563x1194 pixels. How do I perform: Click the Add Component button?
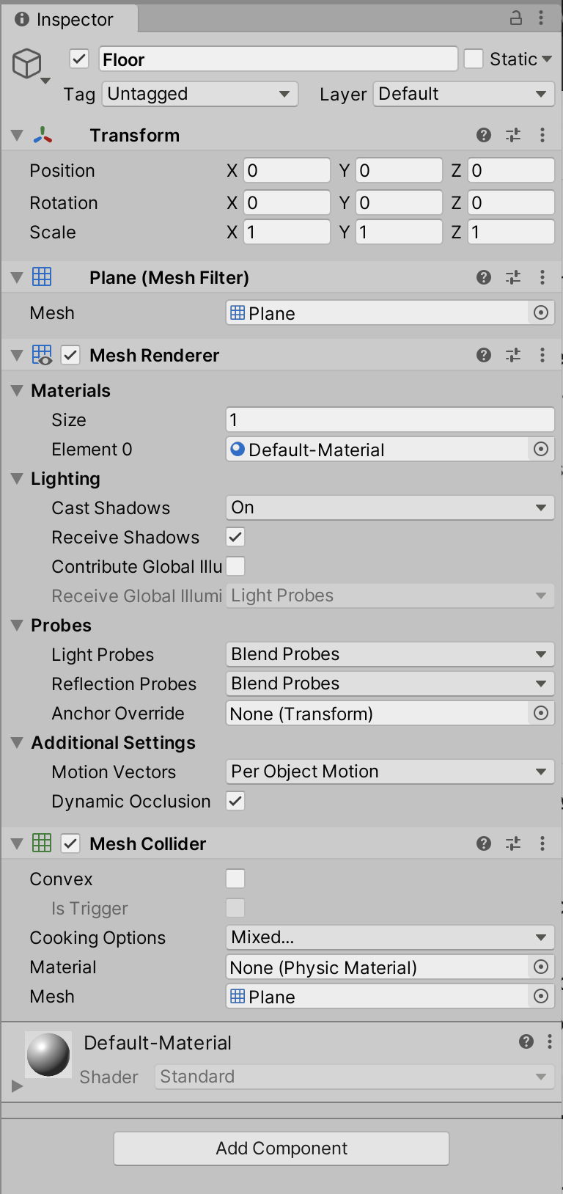281,1149
